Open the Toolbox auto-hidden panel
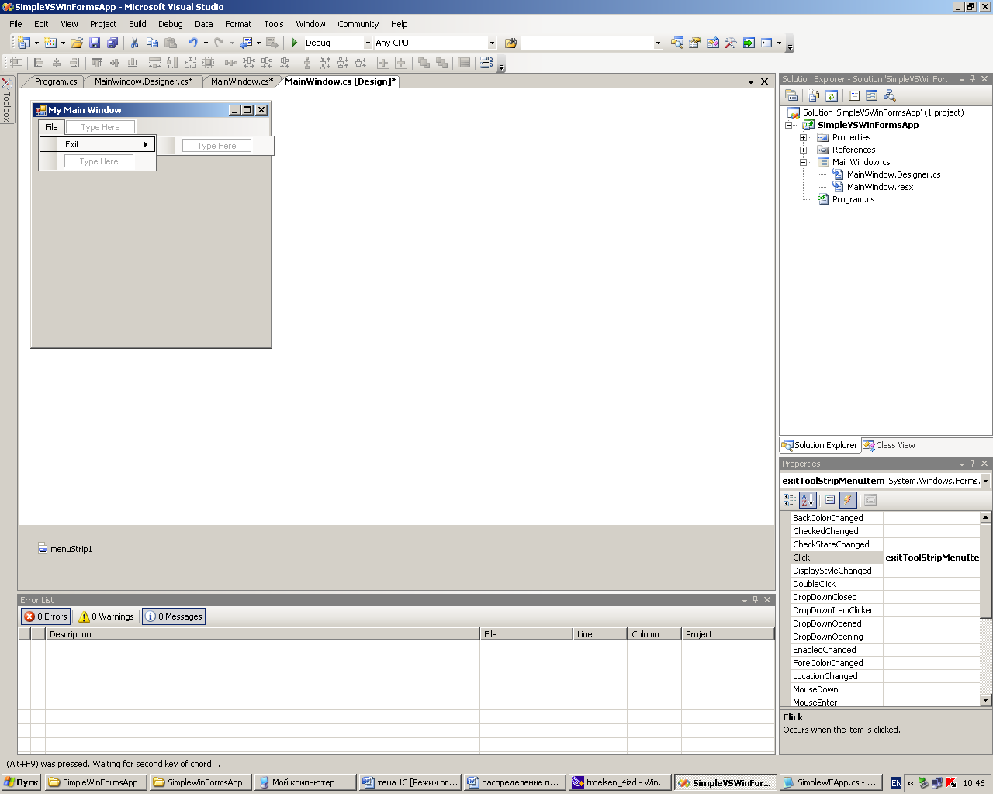This screenshot has width=993, height=794. [x=7, y=99]
